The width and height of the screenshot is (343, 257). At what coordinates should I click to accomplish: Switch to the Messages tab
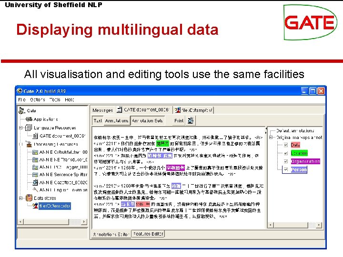pos(102,110)
